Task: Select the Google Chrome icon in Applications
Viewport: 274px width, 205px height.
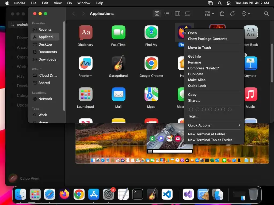Action: [151, 63]
